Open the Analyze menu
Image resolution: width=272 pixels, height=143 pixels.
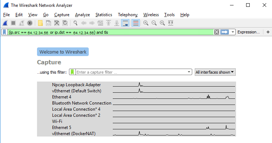(82, 15)
